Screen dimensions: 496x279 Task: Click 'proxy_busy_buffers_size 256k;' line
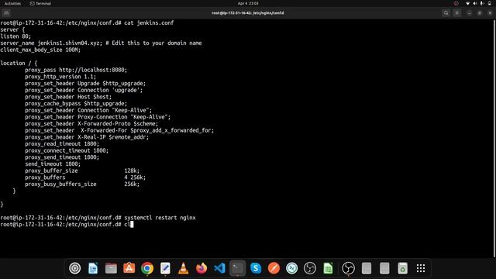(82, 184)
